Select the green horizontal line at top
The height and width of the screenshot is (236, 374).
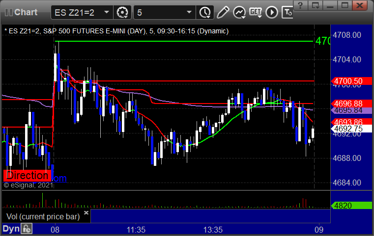point(184,41)
